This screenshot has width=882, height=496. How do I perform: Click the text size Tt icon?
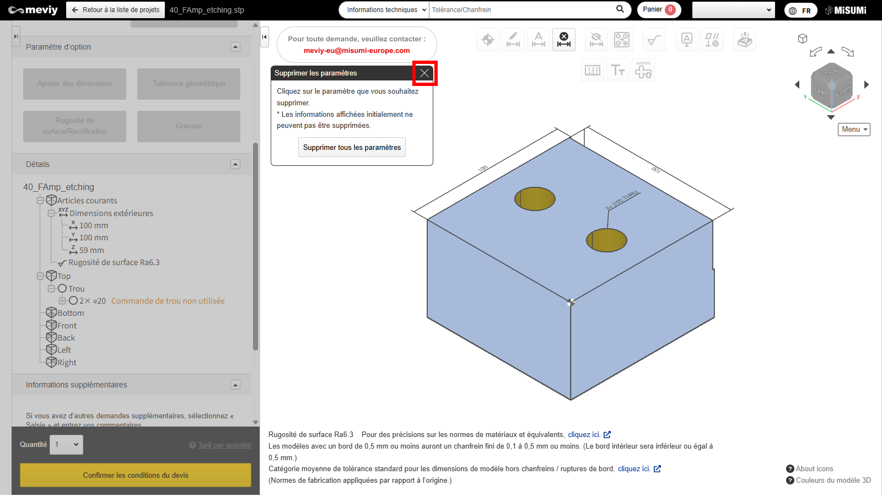pos(618,71)
